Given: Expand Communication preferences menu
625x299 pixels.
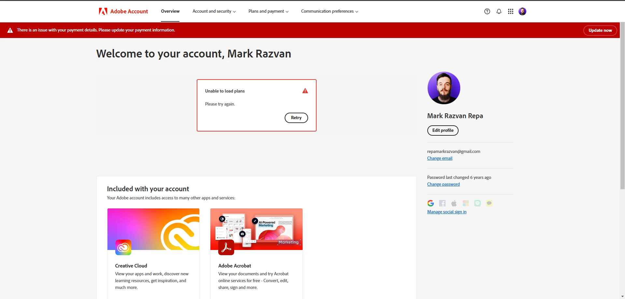Looking at the screenshot, I should [330, 11].
